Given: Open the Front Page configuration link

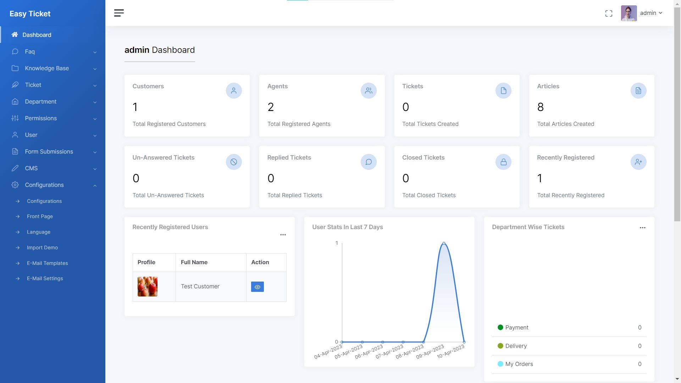Looking at the screenshot, I should click(x=40, y=216).
